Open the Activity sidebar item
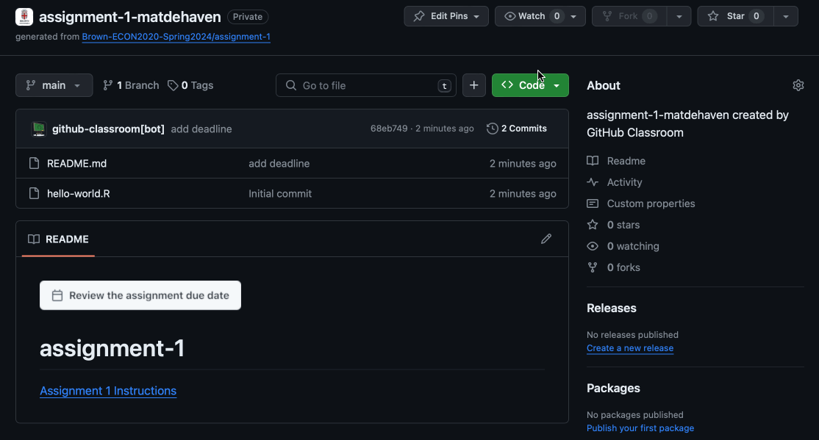Image resolution: width=819 pixels, height=440 pixels. click(x=624, y=182)
